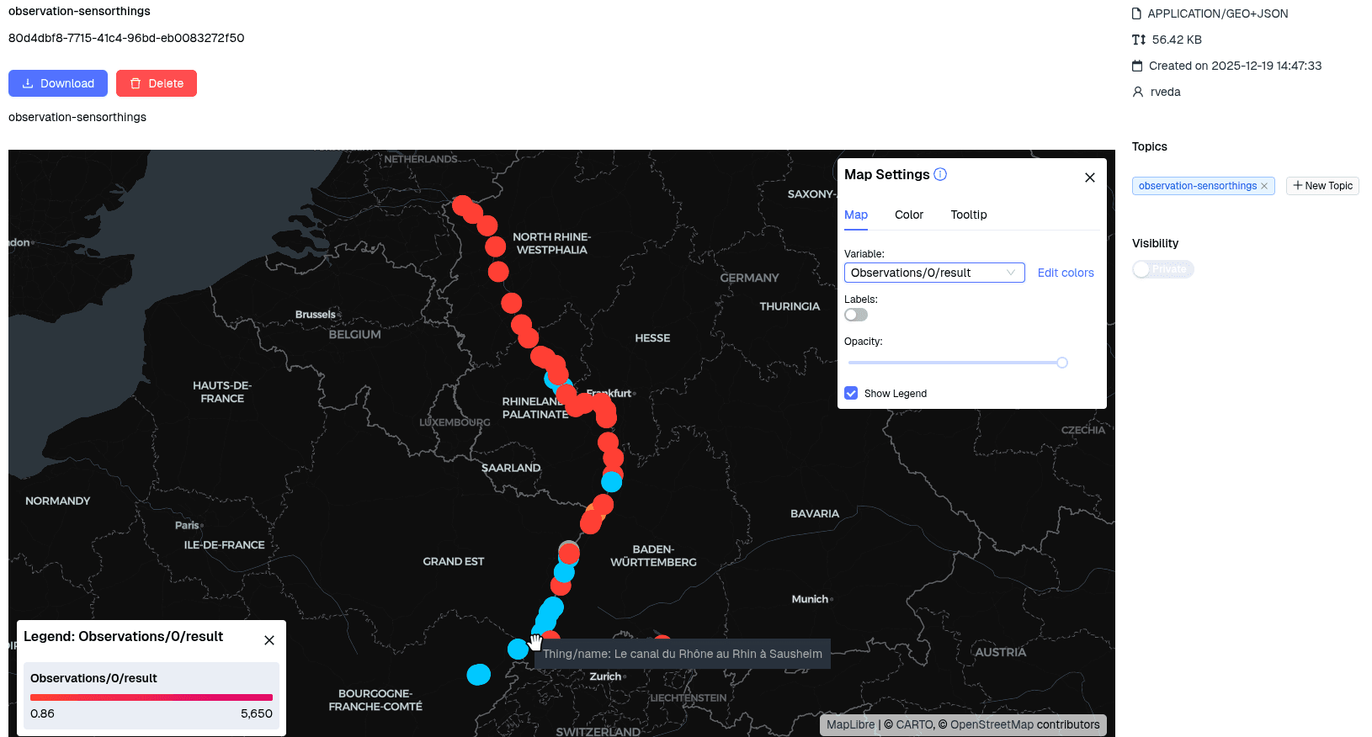Toggle the Labels switch on
The height and width of the screenshot is (737, 1372).
click(856, 315)
